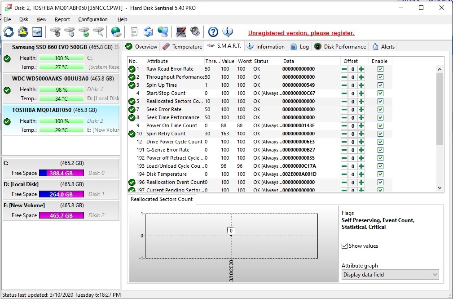
Task: Toggle Enable checkbox for G-Sense Error Rate
Action: point(380,150)
